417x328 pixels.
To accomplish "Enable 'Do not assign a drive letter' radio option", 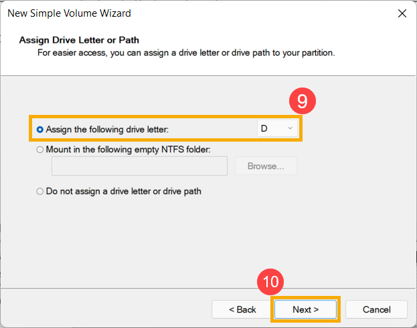I will [40, 191].
